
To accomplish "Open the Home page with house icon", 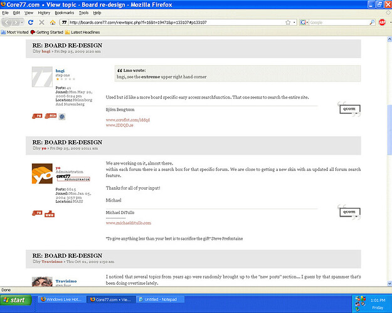I will pyautogui.click(x=53, y=23).
